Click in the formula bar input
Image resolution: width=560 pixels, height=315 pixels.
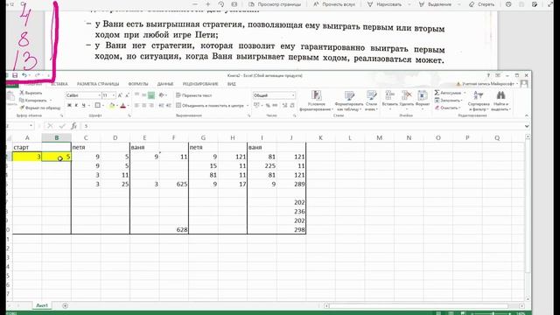302,126
